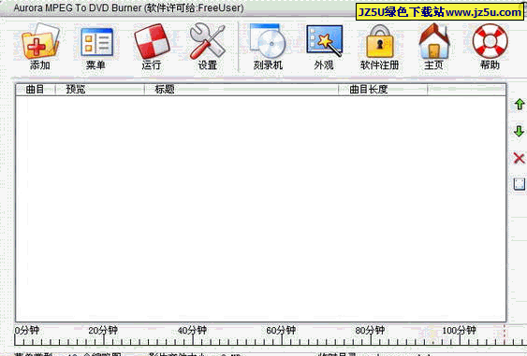Click the 曲目 column header

[x=36, y=90]
